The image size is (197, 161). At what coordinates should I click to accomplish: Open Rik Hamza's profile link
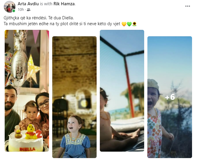64,4
